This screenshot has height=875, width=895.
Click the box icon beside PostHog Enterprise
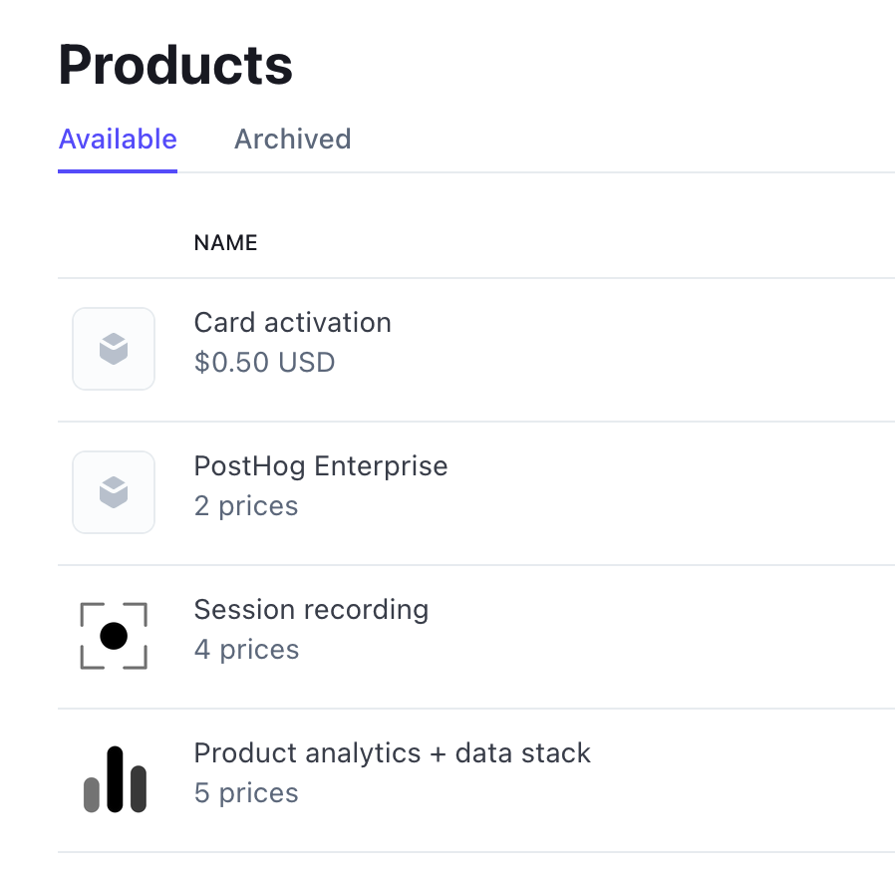[x=113, y=491]
